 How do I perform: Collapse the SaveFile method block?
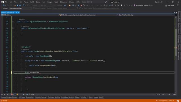click(13, 51)
